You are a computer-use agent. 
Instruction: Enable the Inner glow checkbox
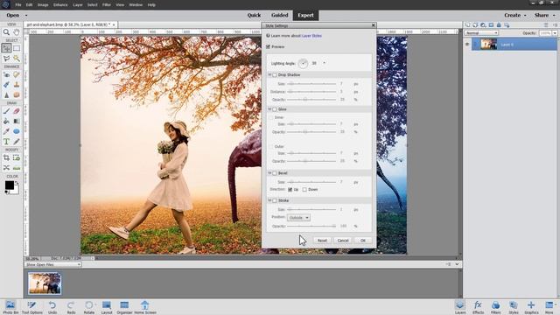[271, 117]
